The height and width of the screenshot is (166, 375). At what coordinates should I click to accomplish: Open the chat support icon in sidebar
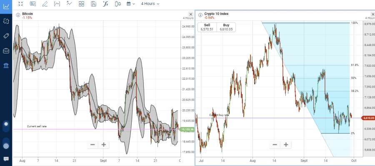6,159
